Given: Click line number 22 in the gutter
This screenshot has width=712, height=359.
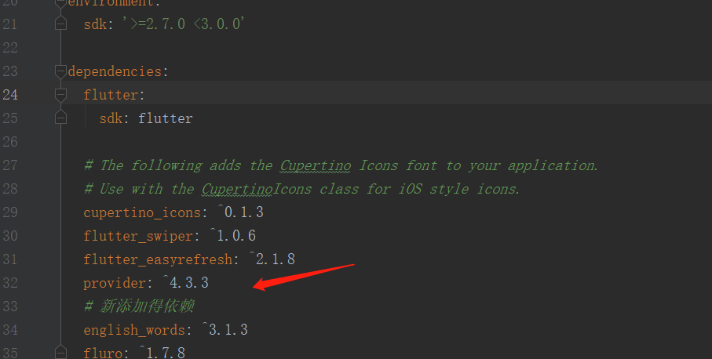Looking at the screenshot, I should point(10,48).
